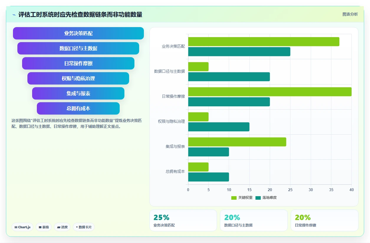Click the 关键权重 bar for 数据口径与主数据
This screenshot has width=370, height=243.
[x=198, y=67]
